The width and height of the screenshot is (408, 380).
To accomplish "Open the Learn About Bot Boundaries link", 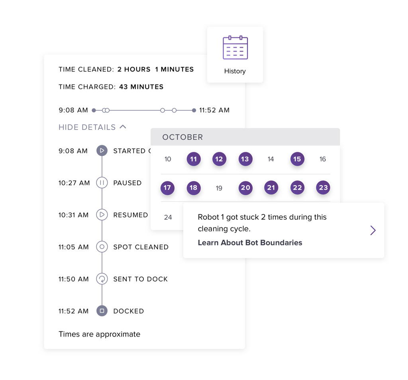I will 250,243.
